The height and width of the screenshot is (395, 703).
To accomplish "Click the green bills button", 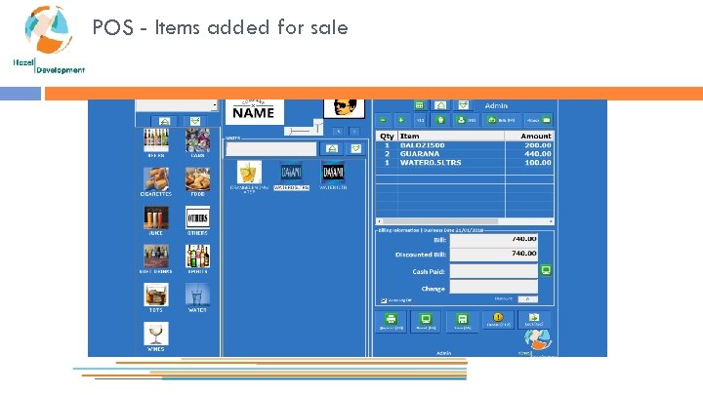I will click(501, 120).
